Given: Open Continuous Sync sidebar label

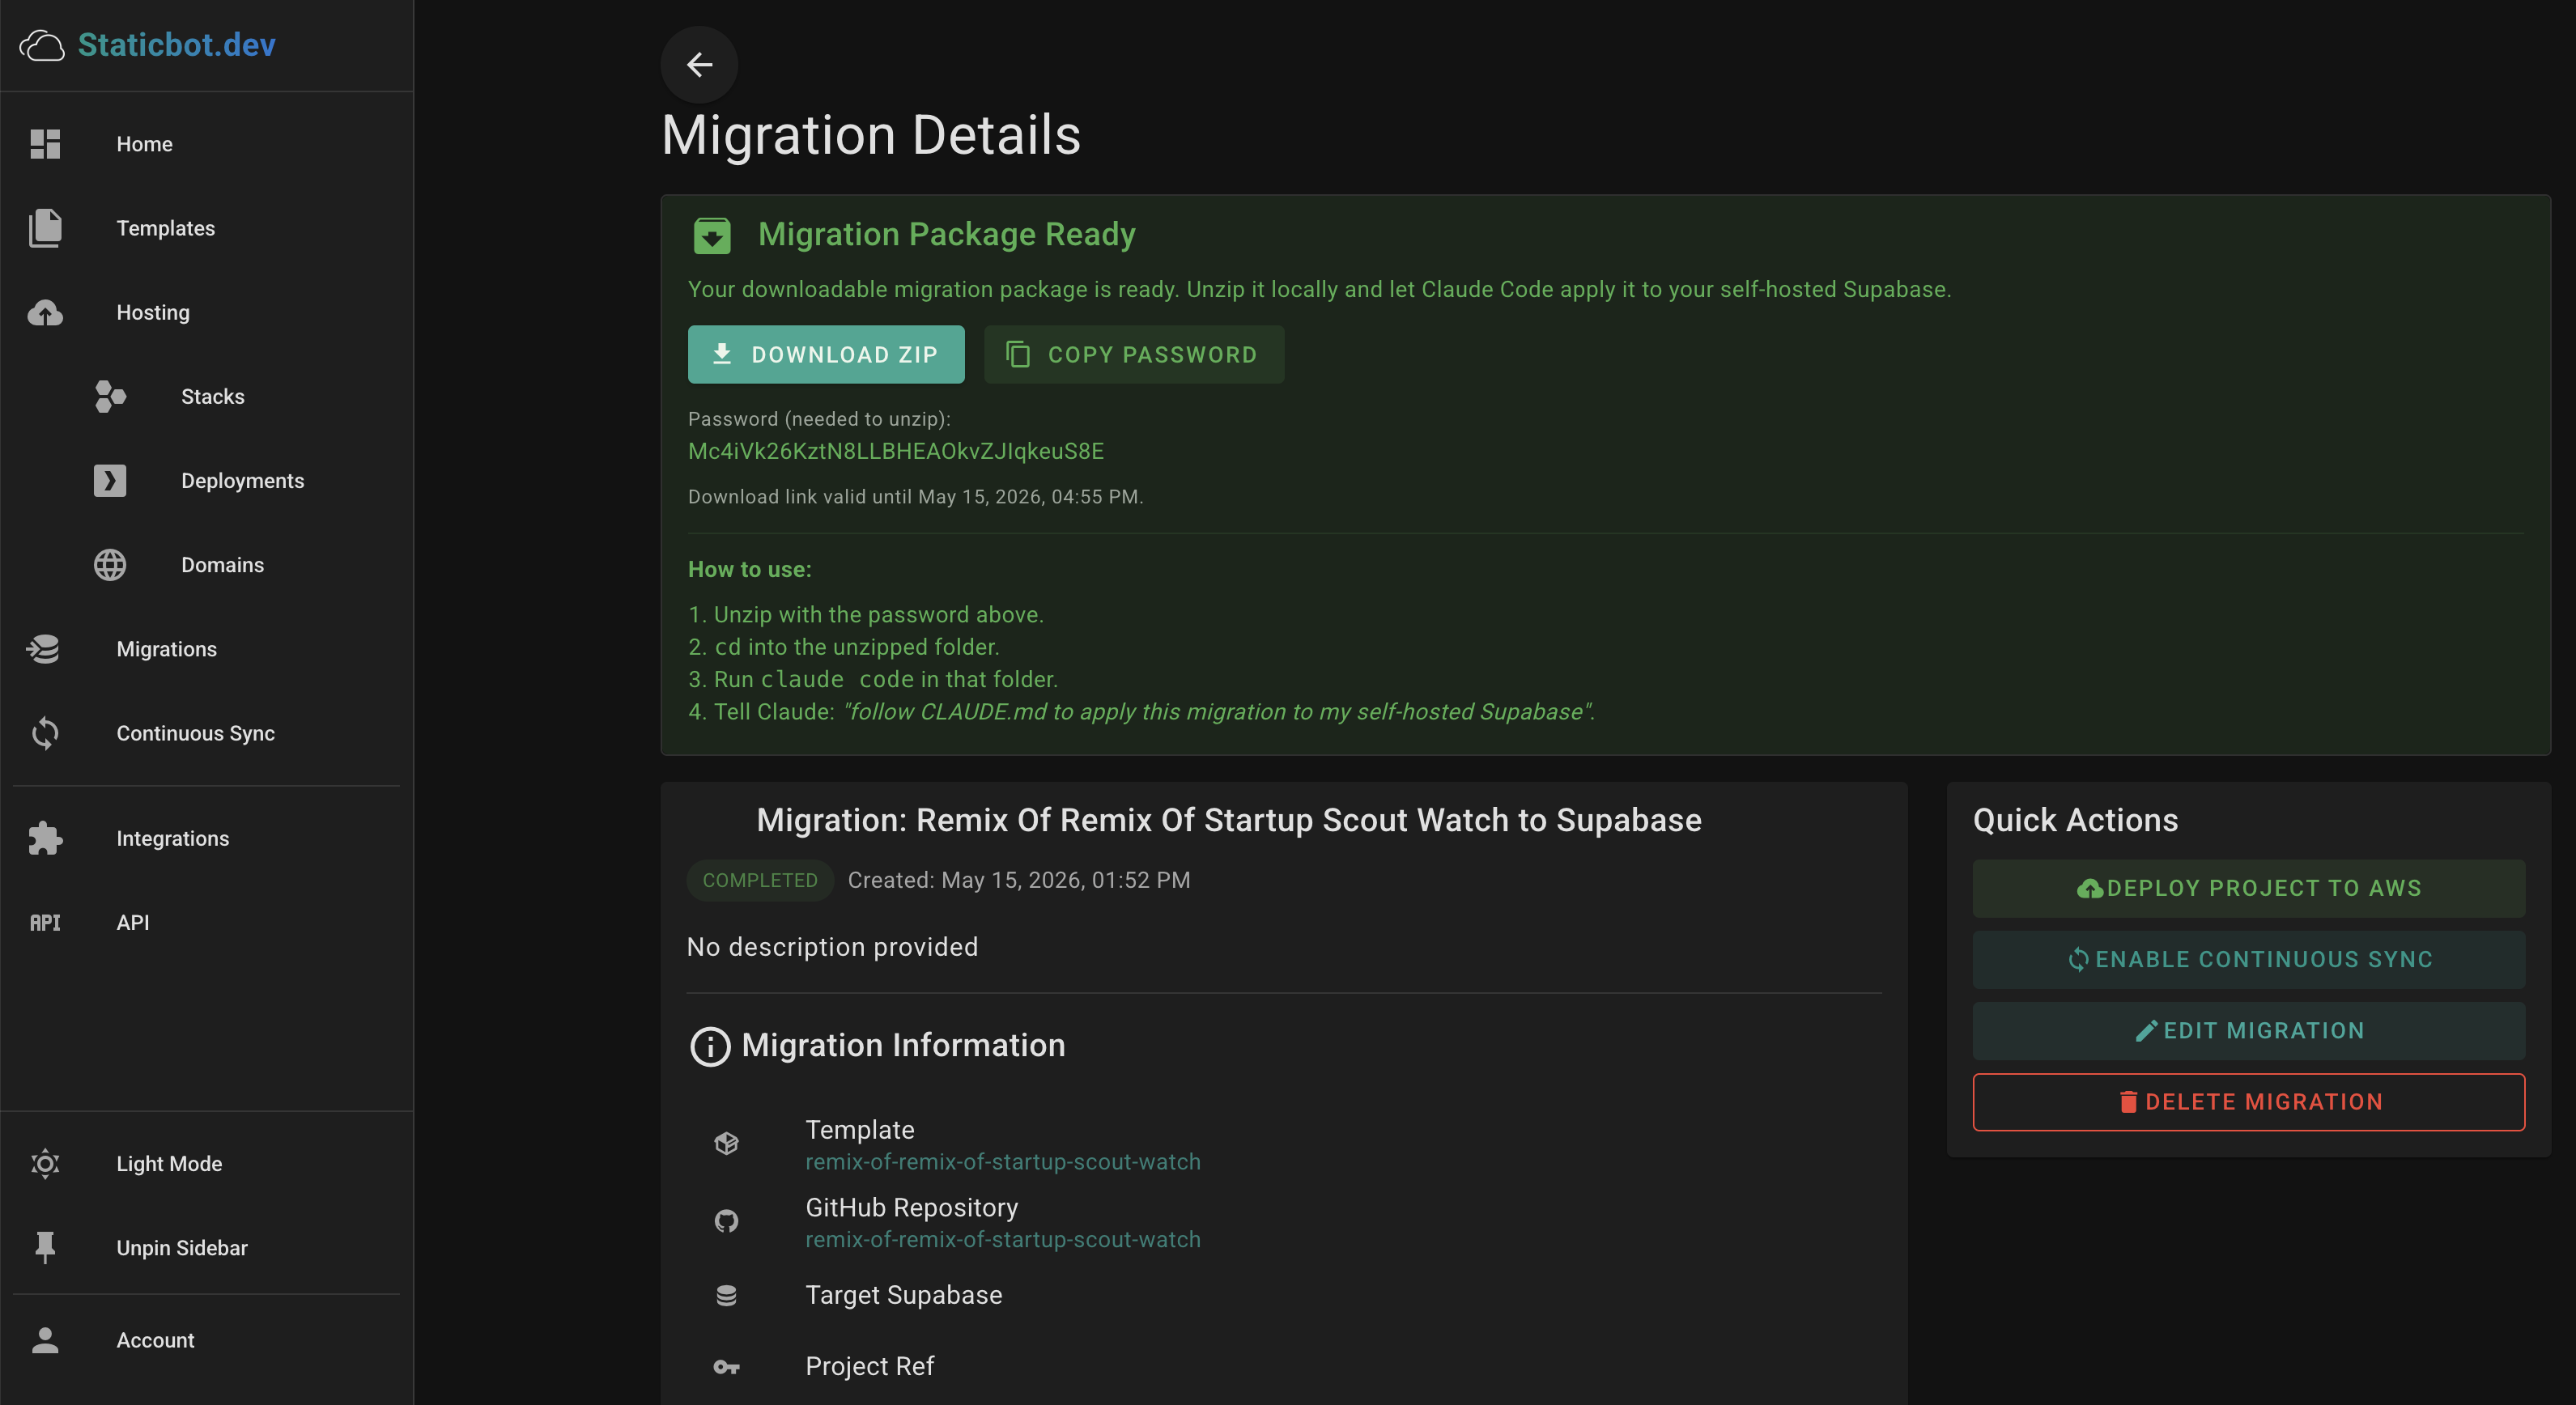Looking at the screenshot, I should (x=195, y=733).
